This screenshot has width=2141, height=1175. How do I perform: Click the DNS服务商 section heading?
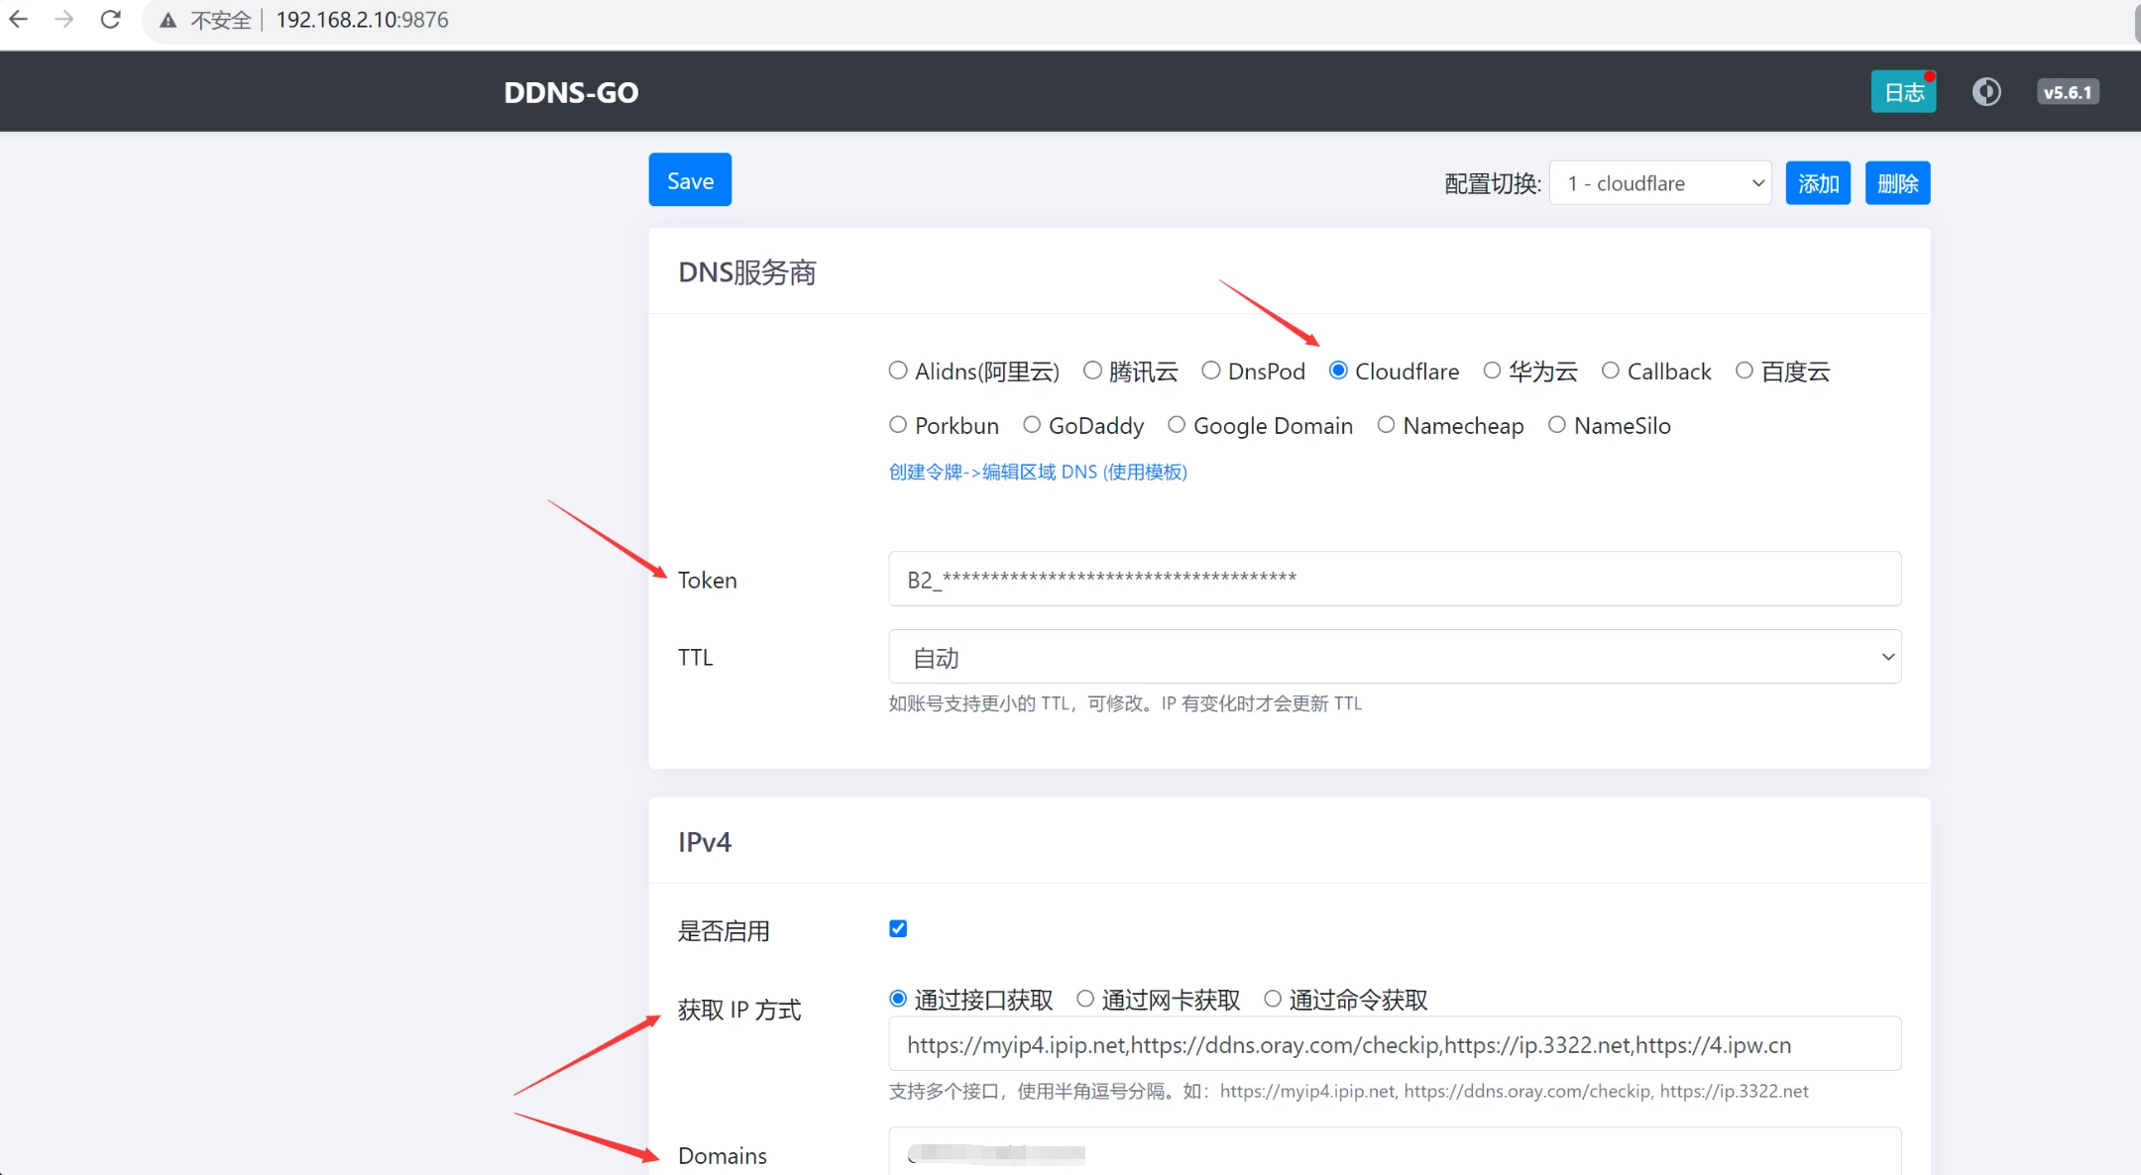(747, 272)
